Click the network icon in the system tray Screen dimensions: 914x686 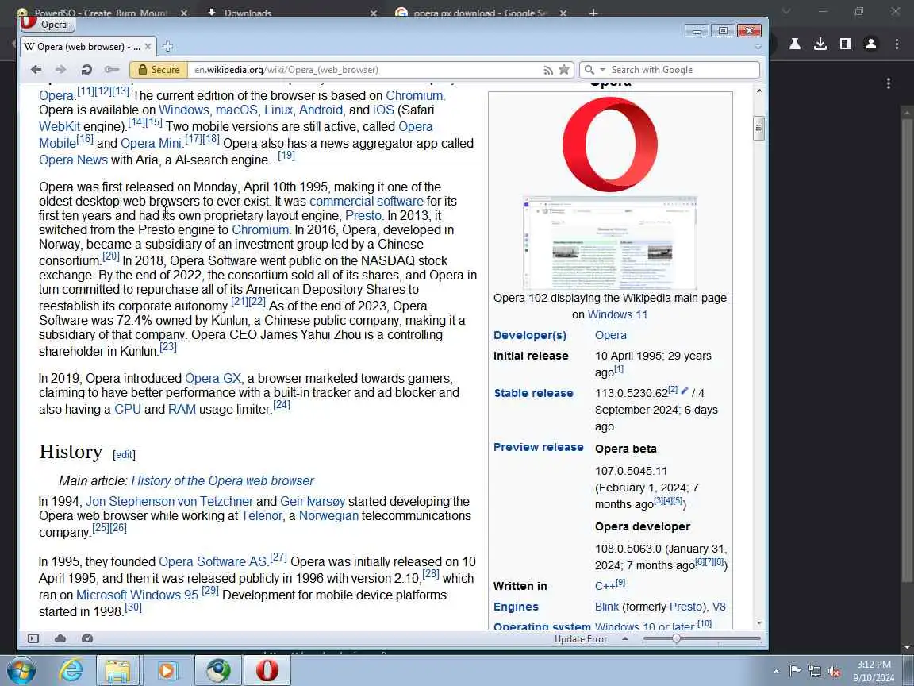[814, 672]
